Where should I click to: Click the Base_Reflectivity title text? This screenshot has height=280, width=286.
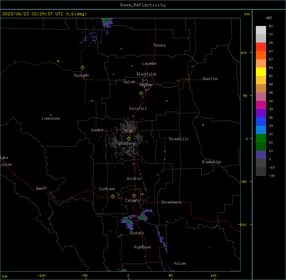pos(143,5)
